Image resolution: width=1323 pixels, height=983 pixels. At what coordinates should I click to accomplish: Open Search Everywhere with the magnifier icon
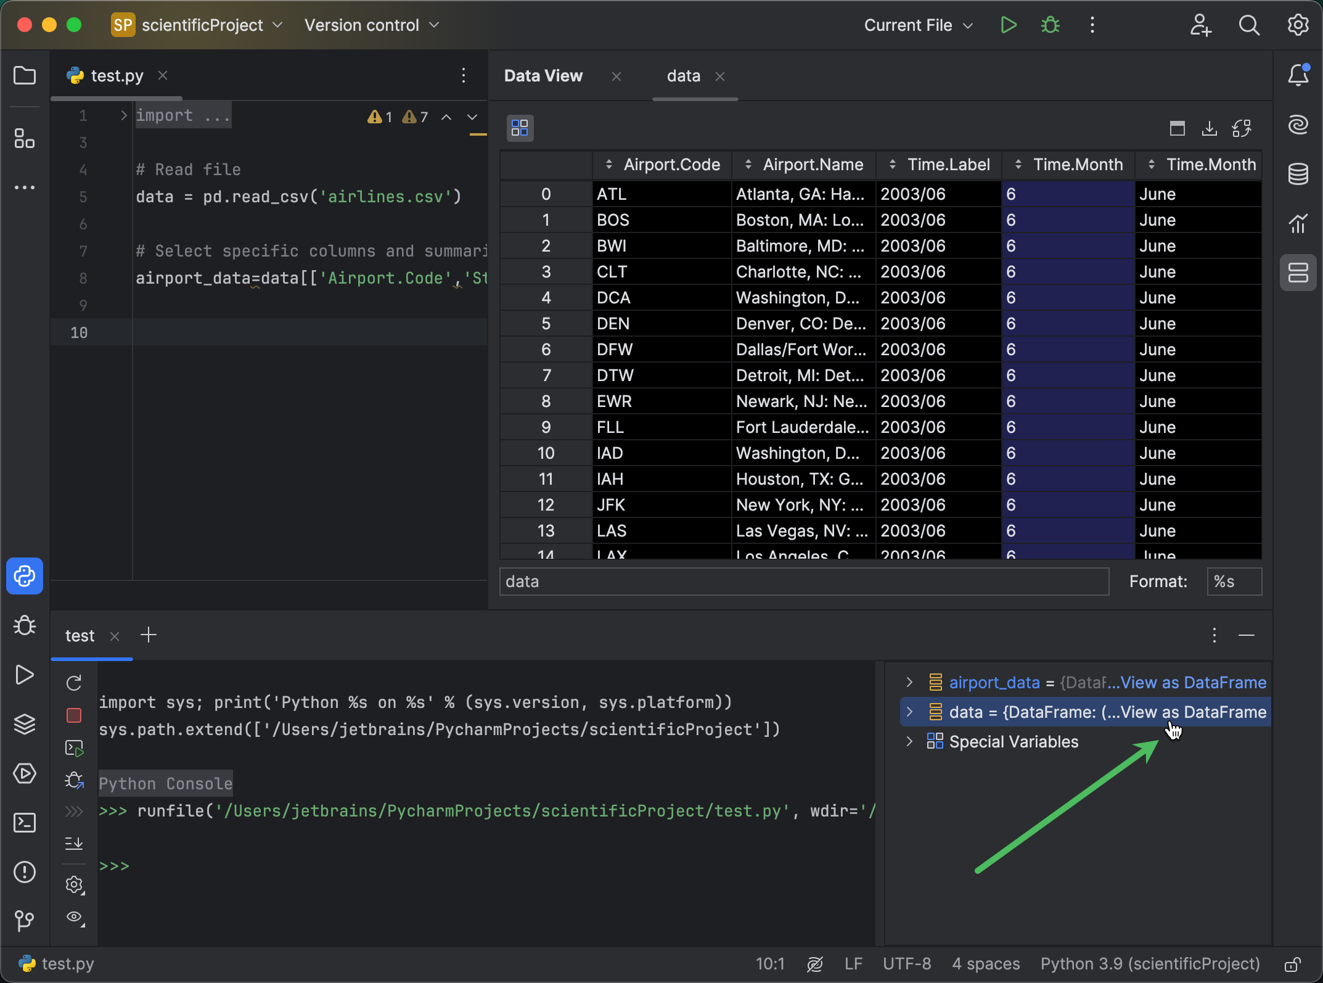pyautogui.click(x=1249, y=25)
